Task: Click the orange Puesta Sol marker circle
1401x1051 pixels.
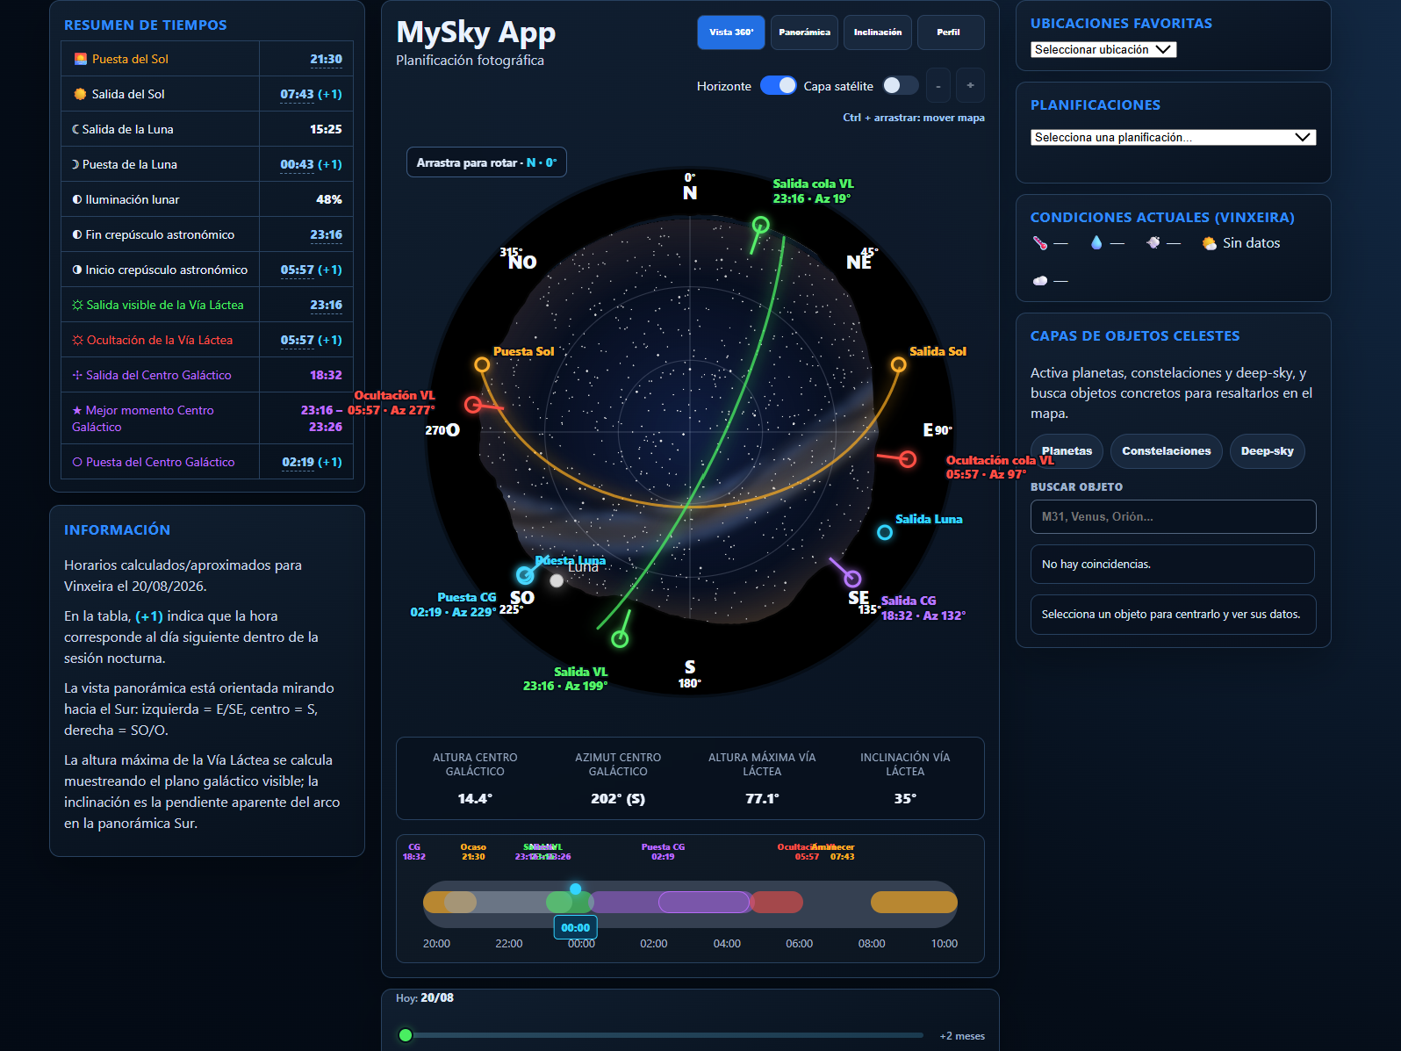Action: [482, 364]
